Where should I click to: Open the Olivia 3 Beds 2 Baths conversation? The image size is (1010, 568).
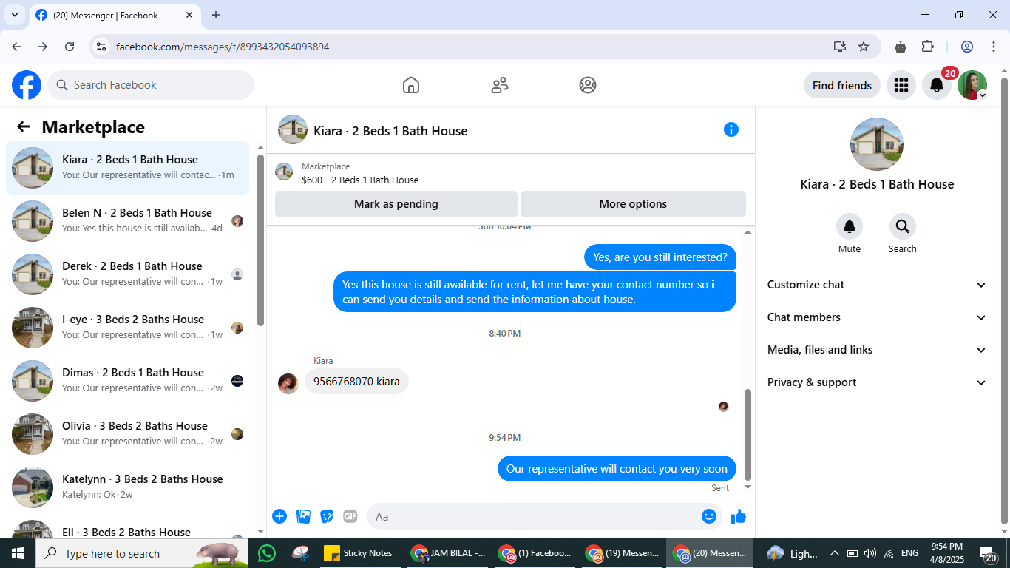click(x=127, y=434)
